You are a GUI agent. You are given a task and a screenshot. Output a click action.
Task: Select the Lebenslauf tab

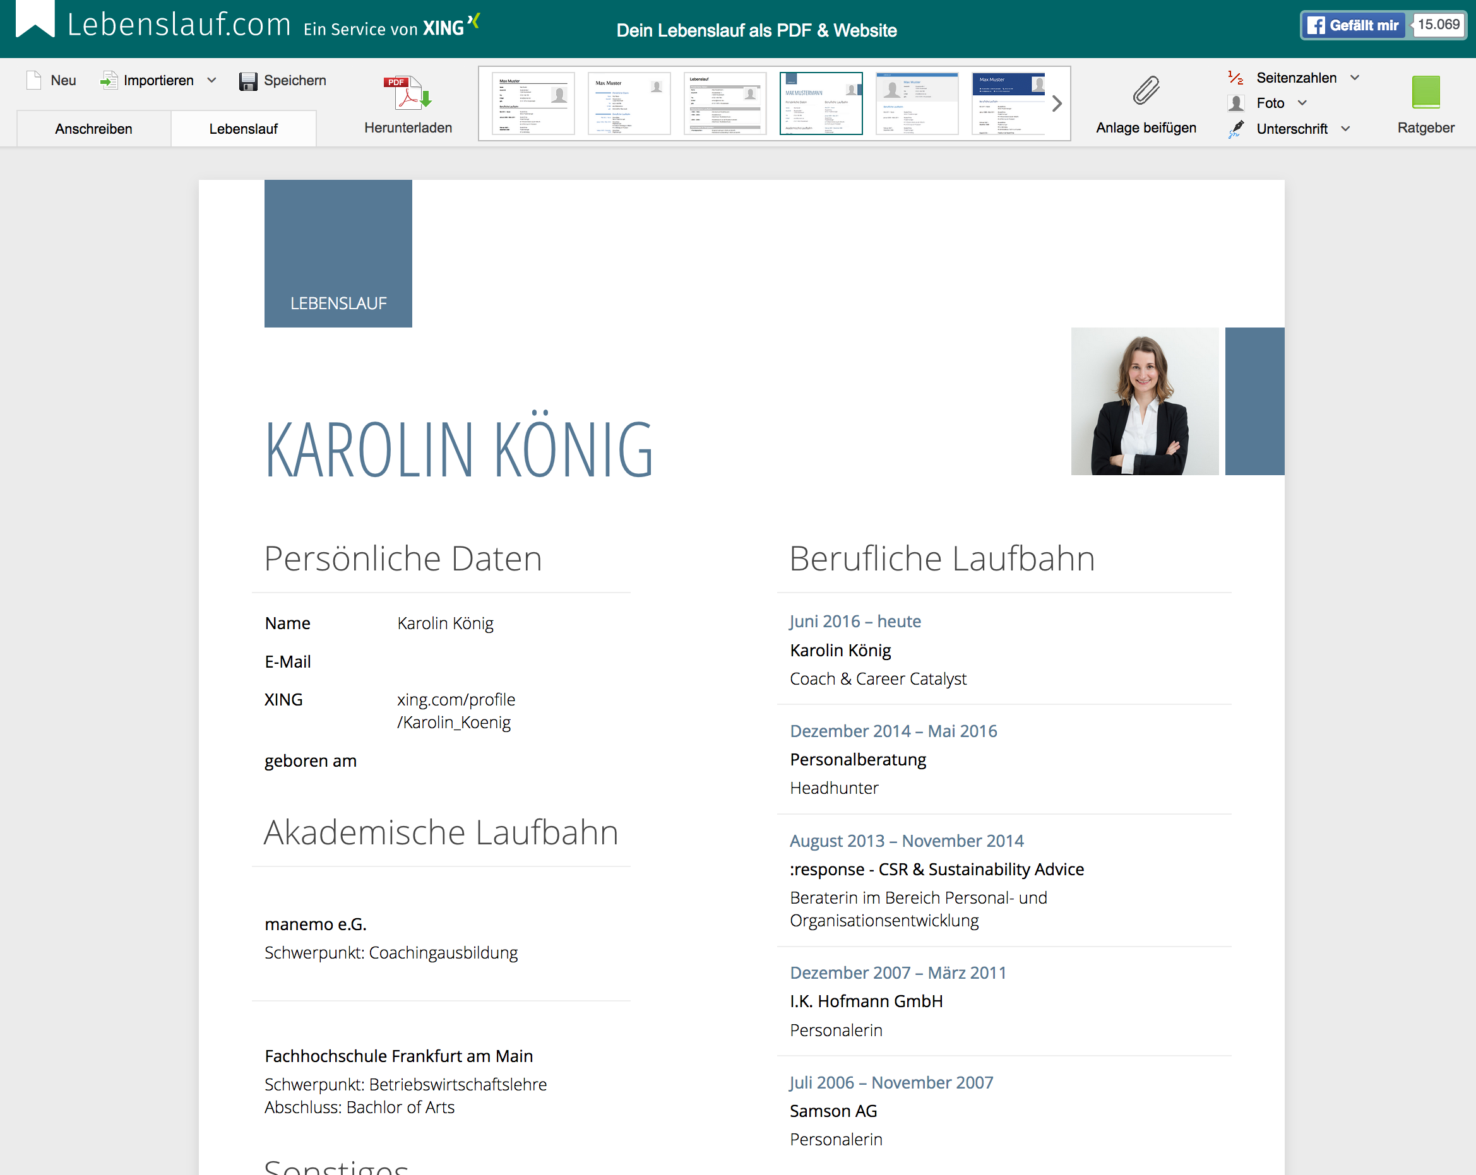243,129
